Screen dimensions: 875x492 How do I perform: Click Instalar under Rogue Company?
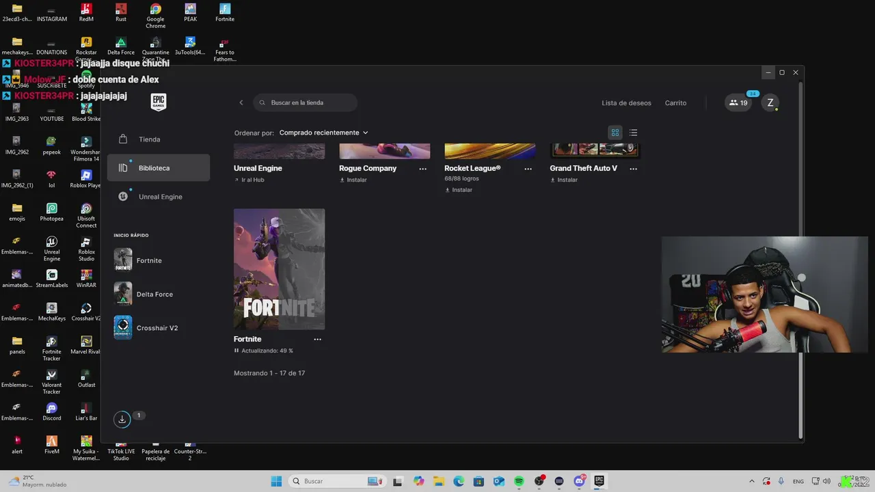pyautogui.click(x=353, y=180)
